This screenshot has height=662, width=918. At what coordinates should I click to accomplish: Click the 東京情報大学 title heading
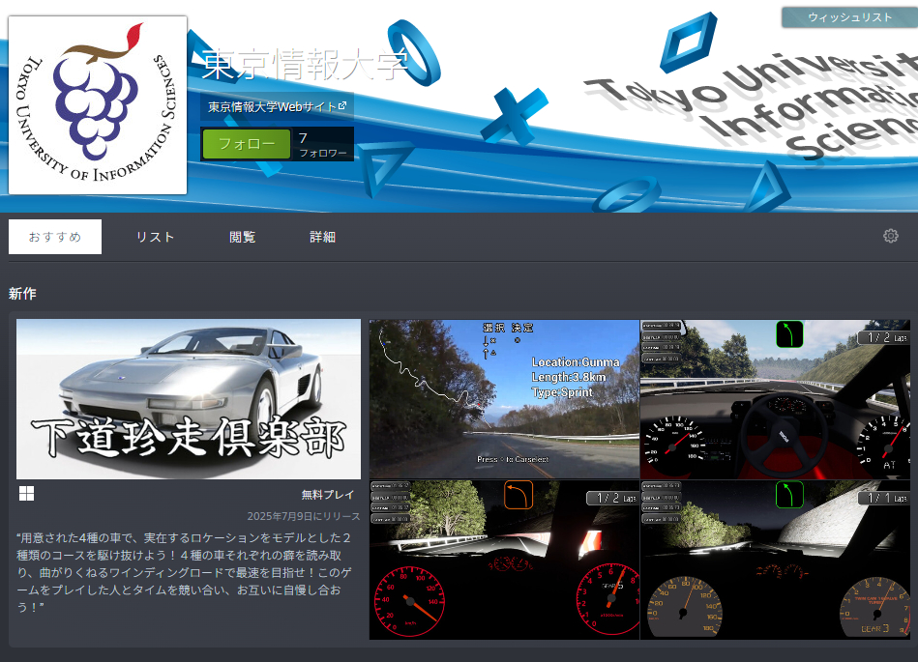[305, 65]
